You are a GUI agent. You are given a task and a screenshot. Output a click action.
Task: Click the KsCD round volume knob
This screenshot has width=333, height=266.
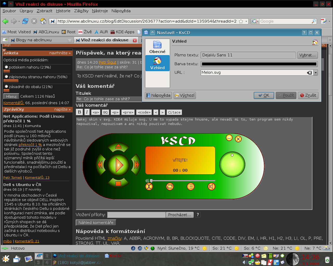232,164
